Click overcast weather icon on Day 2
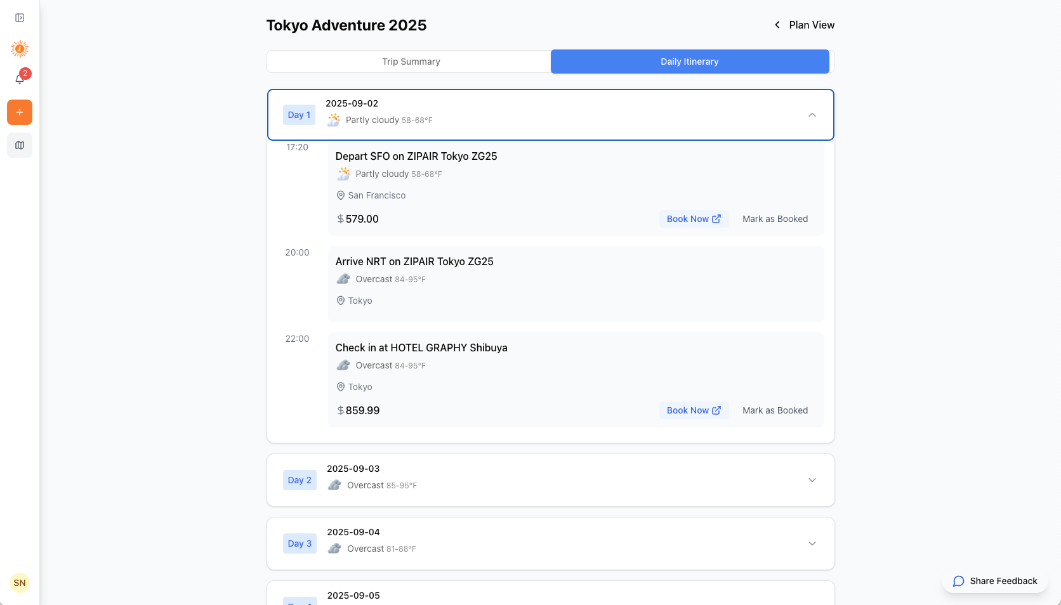This screenshot has width=1061, height=605. coord(335,485)
